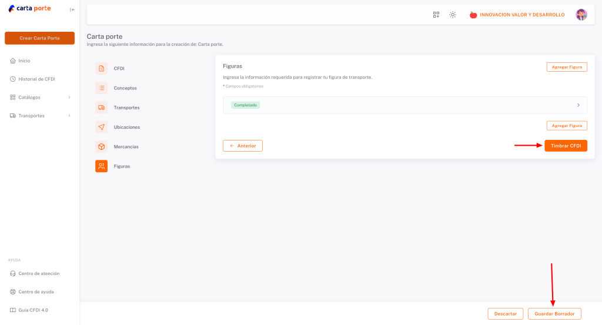Open the Inicio home icon
This screenshot has height=325, width=602.
(13, 61)
